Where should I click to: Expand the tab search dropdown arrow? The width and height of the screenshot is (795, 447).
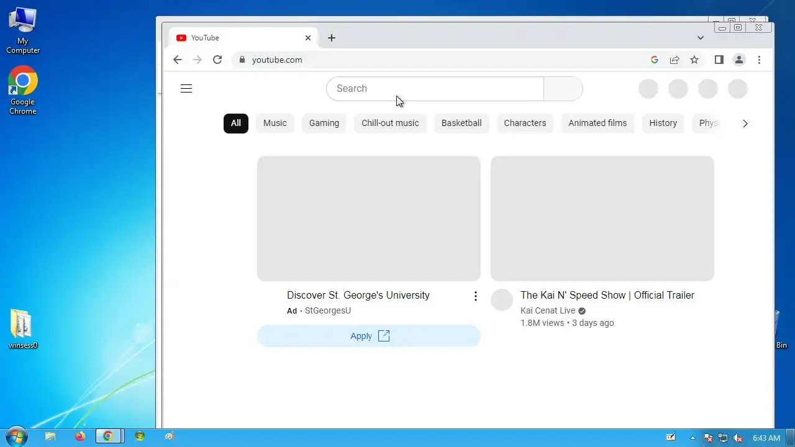[701, 38]
